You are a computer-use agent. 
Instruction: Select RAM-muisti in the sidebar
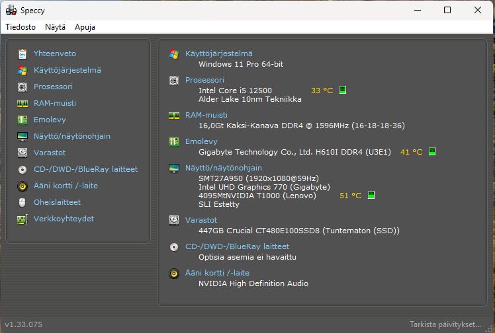pyautogui.click(x=55, y=103)
